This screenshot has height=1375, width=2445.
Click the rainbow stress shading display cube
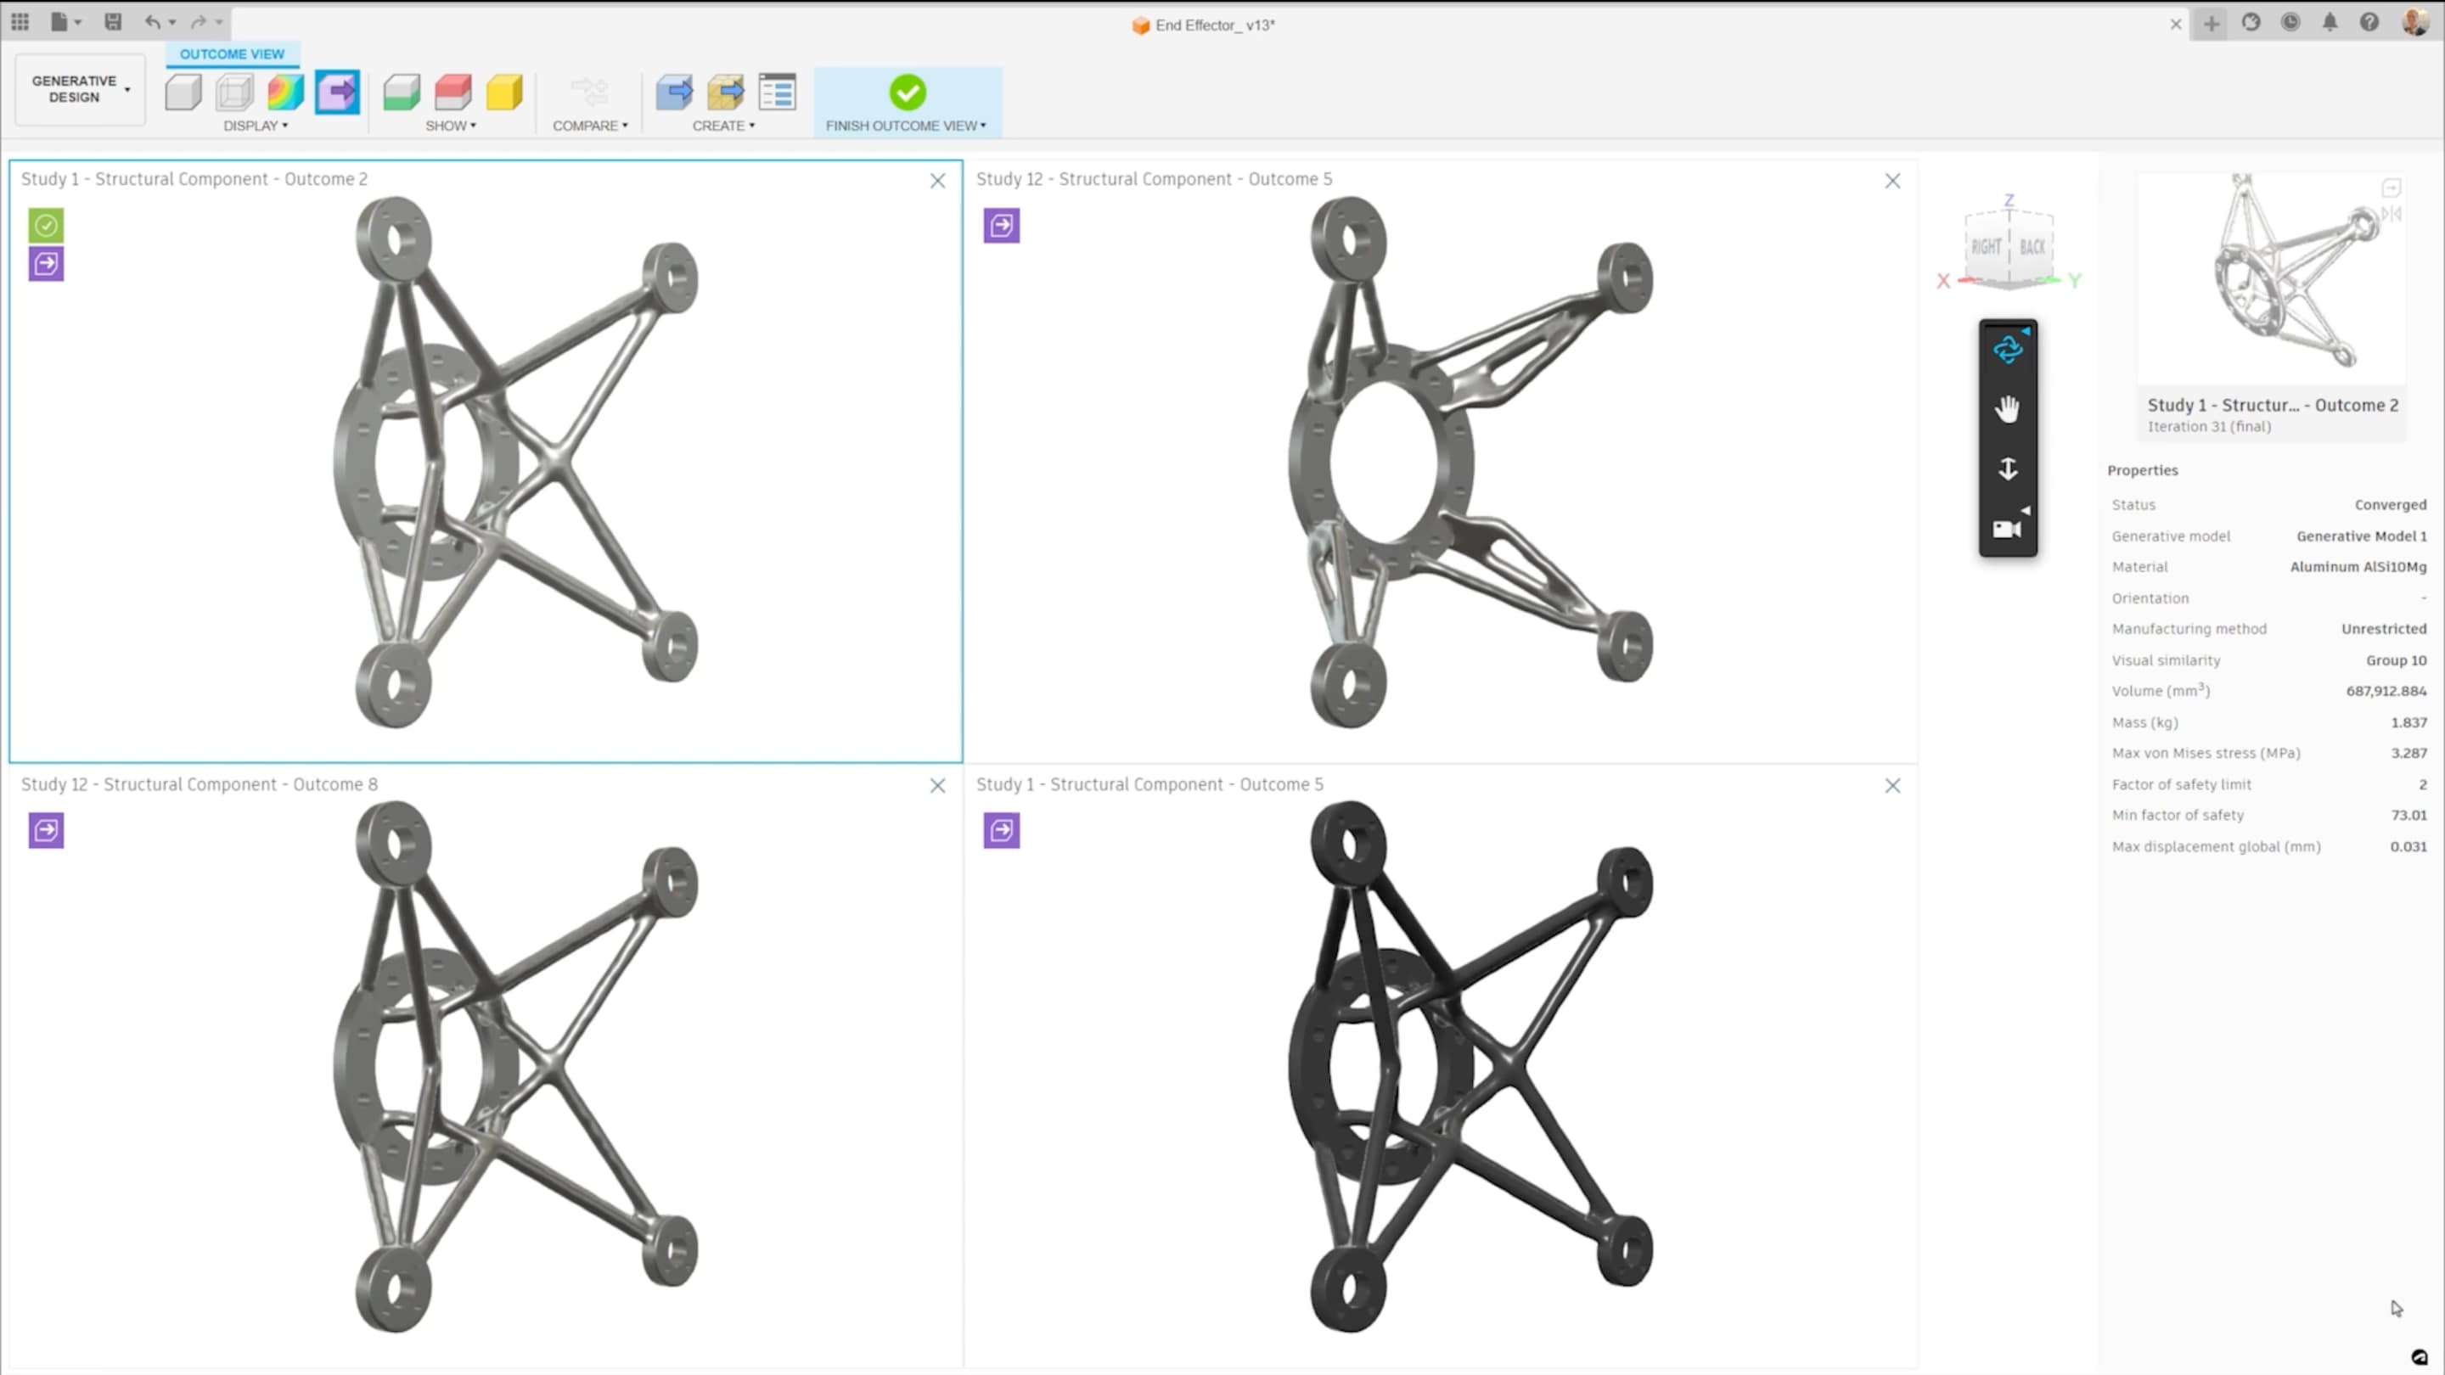tap(284, 92)
